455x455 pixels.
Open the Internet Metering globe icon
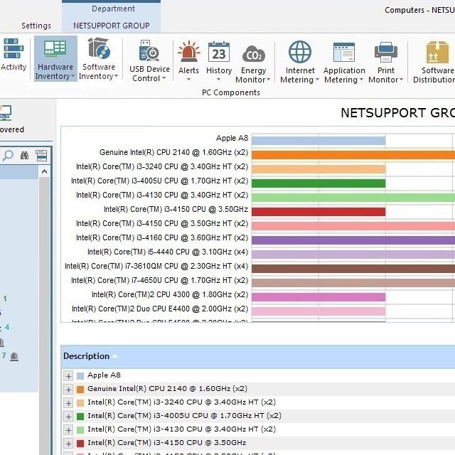[x=300, y=52]
